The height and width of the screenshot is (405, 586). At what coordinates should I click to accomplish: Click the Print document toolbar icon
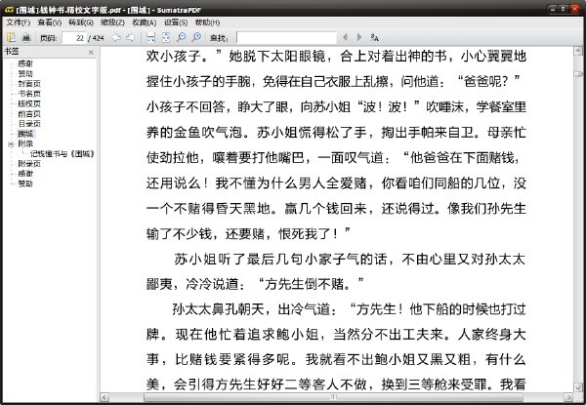point(25,37)
